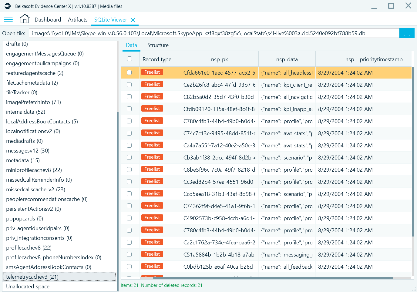This screenshot has width=417, height=292.
Task: Browse for file with the ellipsis button
Action: pos(407,33)
